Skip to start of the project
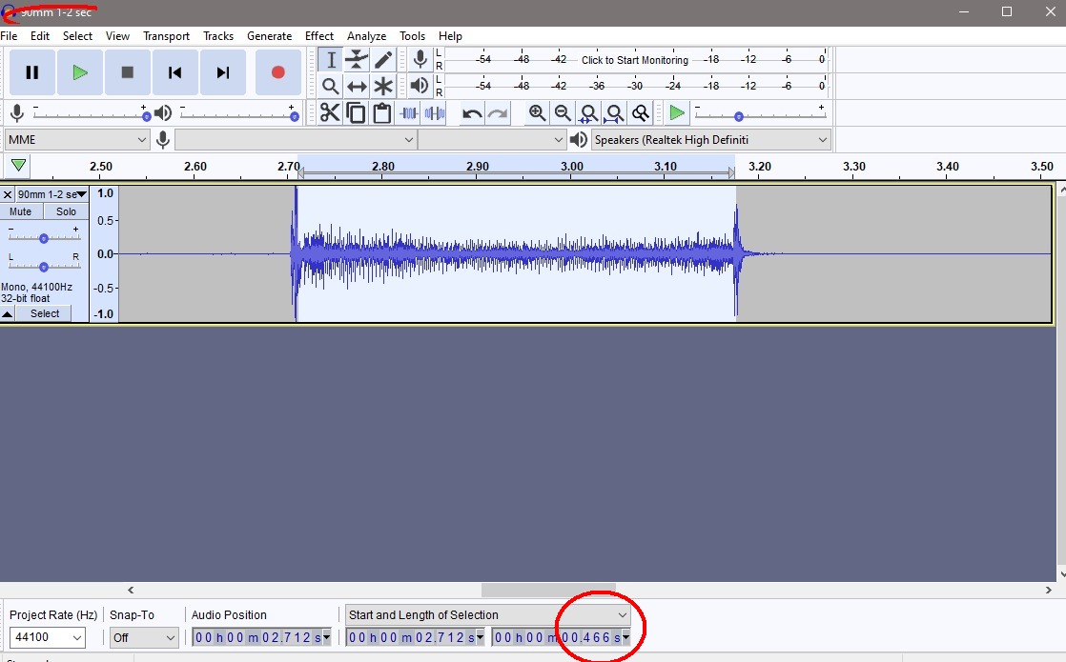 174,72
